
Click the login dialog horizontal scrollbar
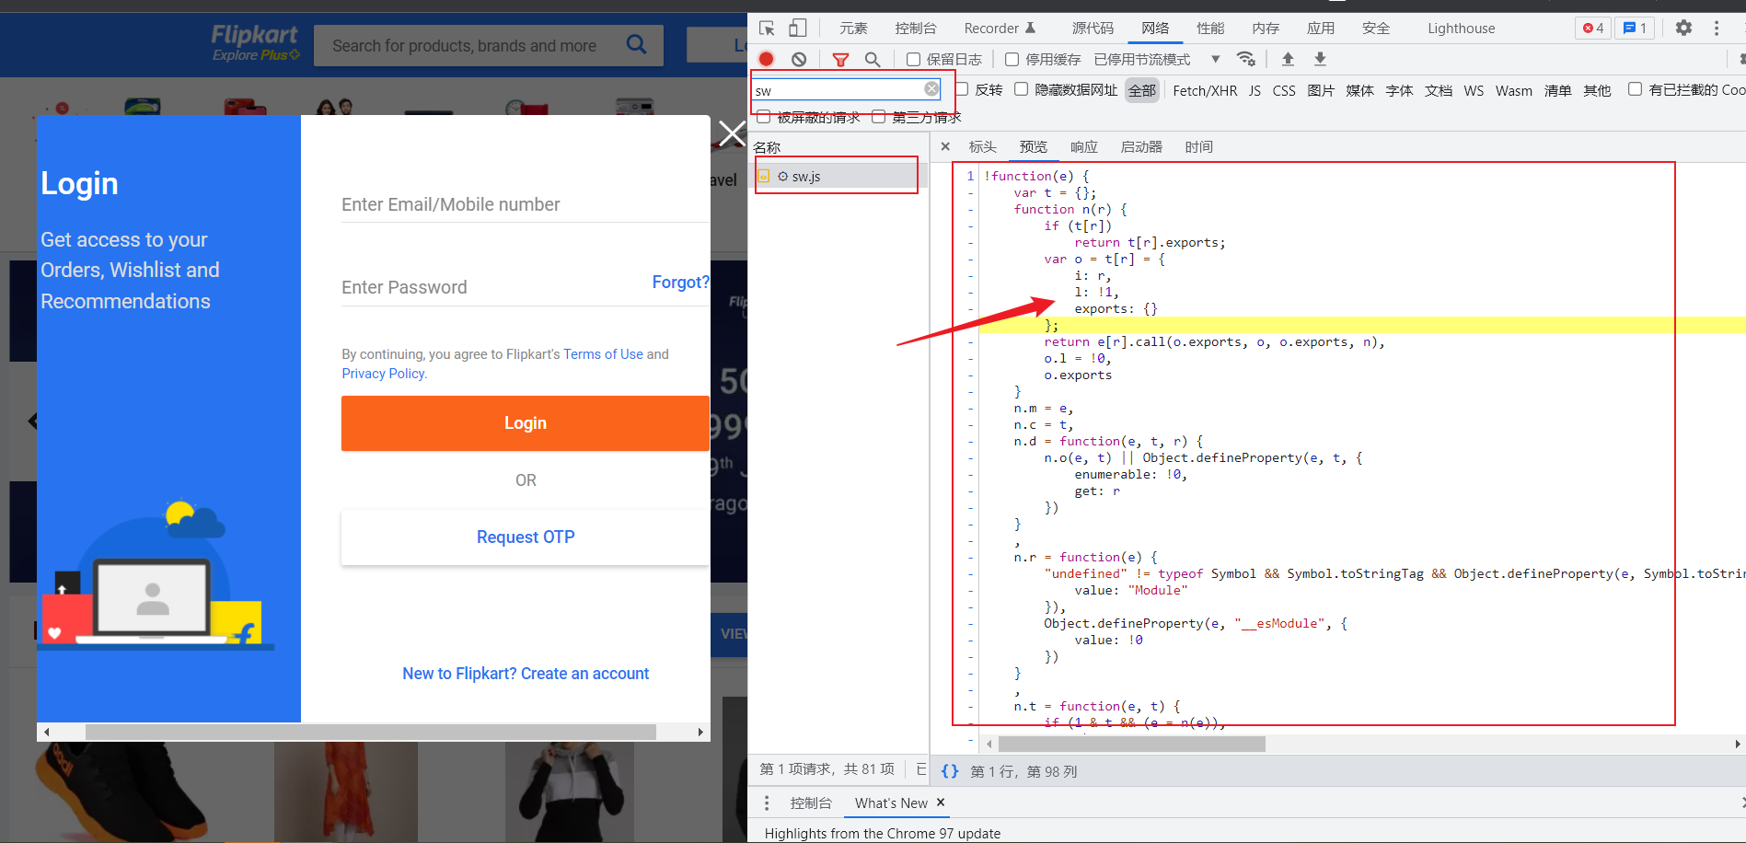371,732
